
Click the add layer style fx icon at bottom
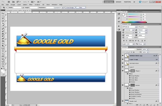click(141, 105)
